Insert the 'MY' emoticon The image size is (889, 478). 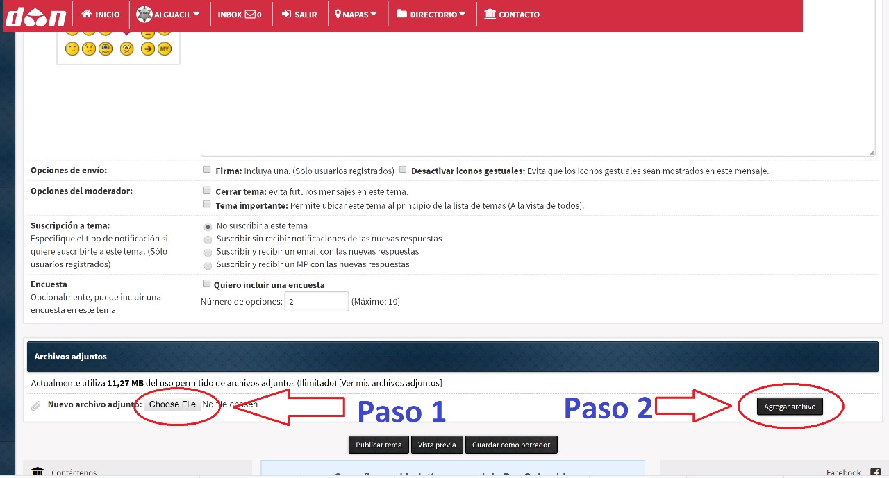click(x=165, y=49)
